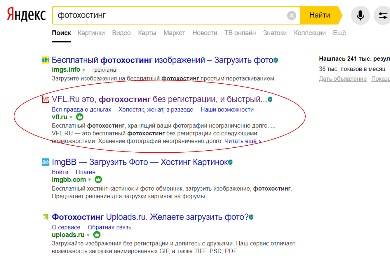Open search settings sliders icon
The height and width of the screenshot is (267, 390).
click(x=383, y=15)
